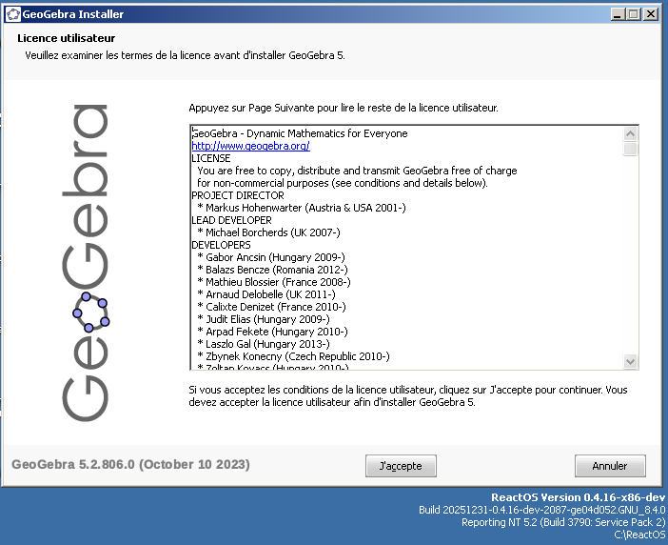The height and width of the screenshot is (545, 668).
Task: Click the empty scrollbar track area
Action: pos(631,257)
